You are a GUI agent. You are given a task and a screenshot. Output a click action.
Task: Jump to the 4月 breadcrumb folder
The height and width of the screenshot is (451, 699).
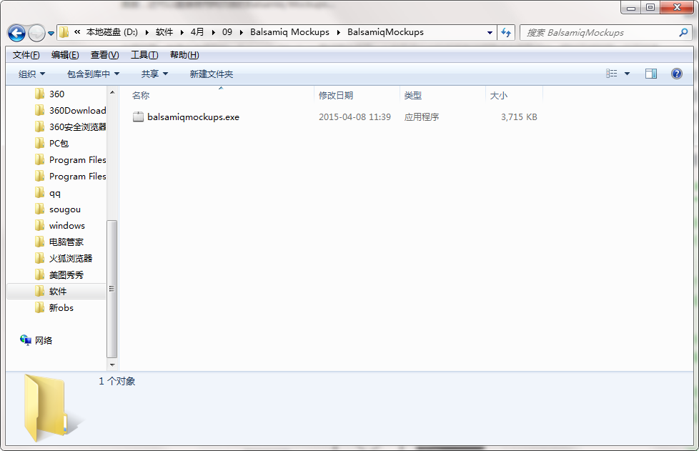pos(197,32)
